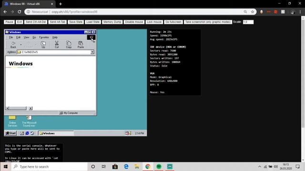Open the third icon in Windows 98 quick launch
Screen dimensions: 305x171
pyautogui.click(x=32, y=133)
